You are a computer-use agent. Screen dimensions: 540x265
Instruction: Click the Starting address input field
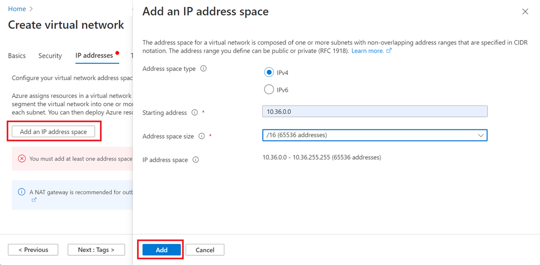(375, 112)
